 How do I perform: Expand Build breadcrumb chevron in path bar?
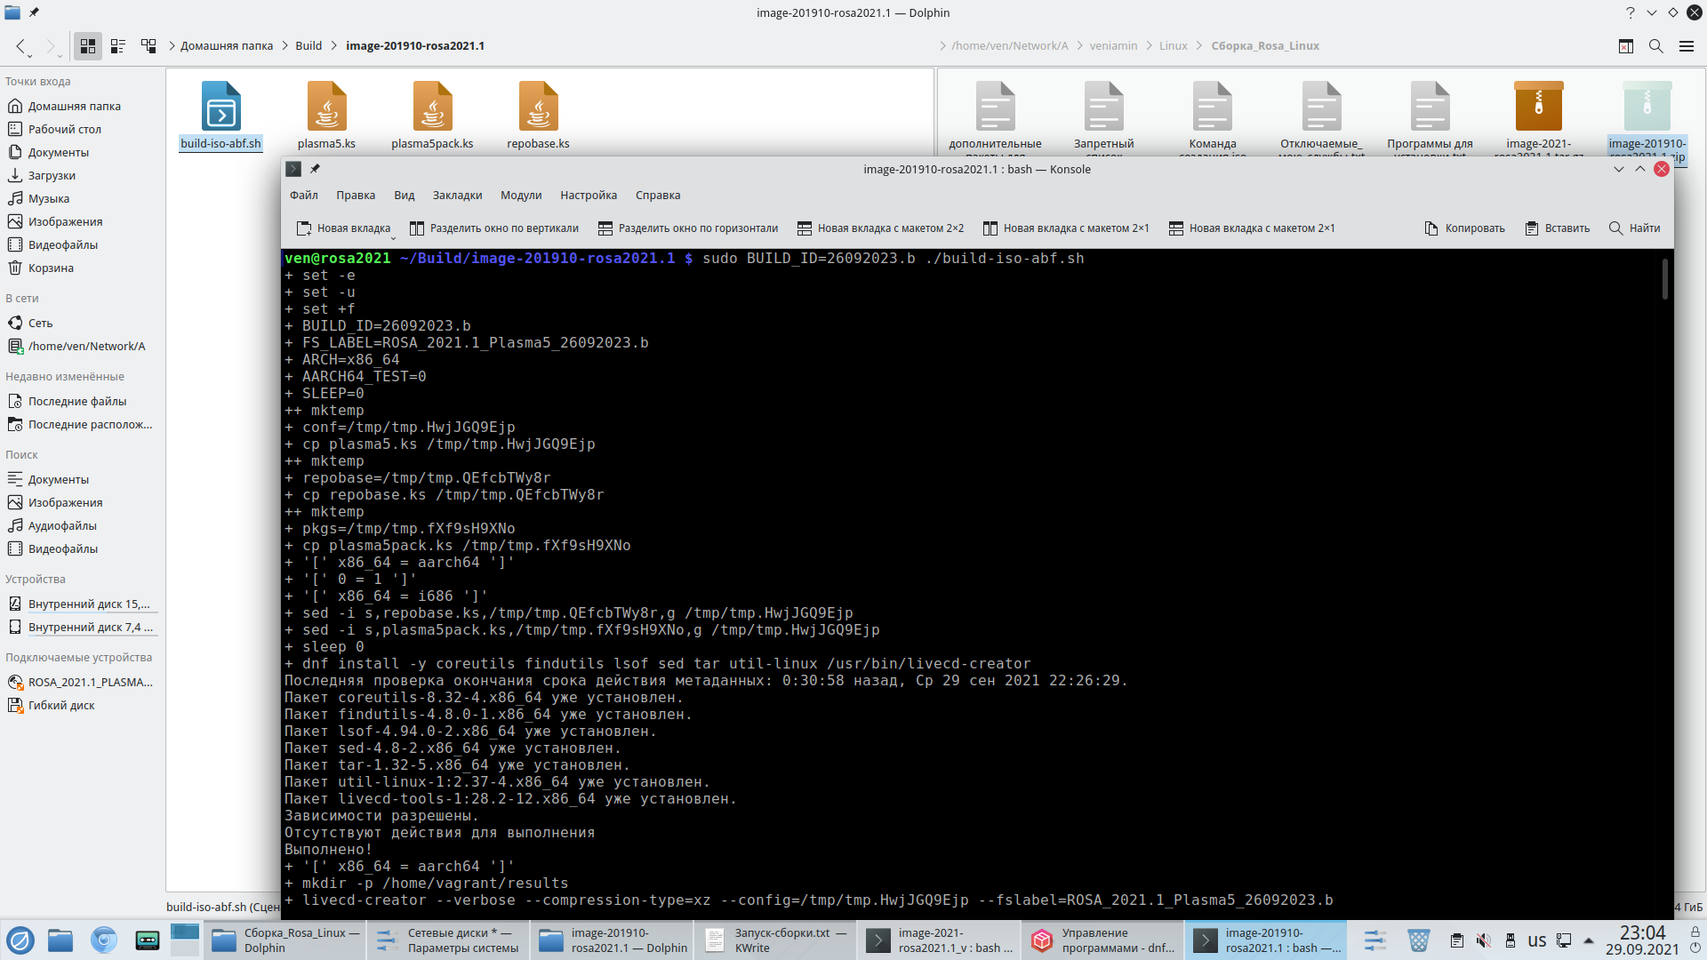334,46
